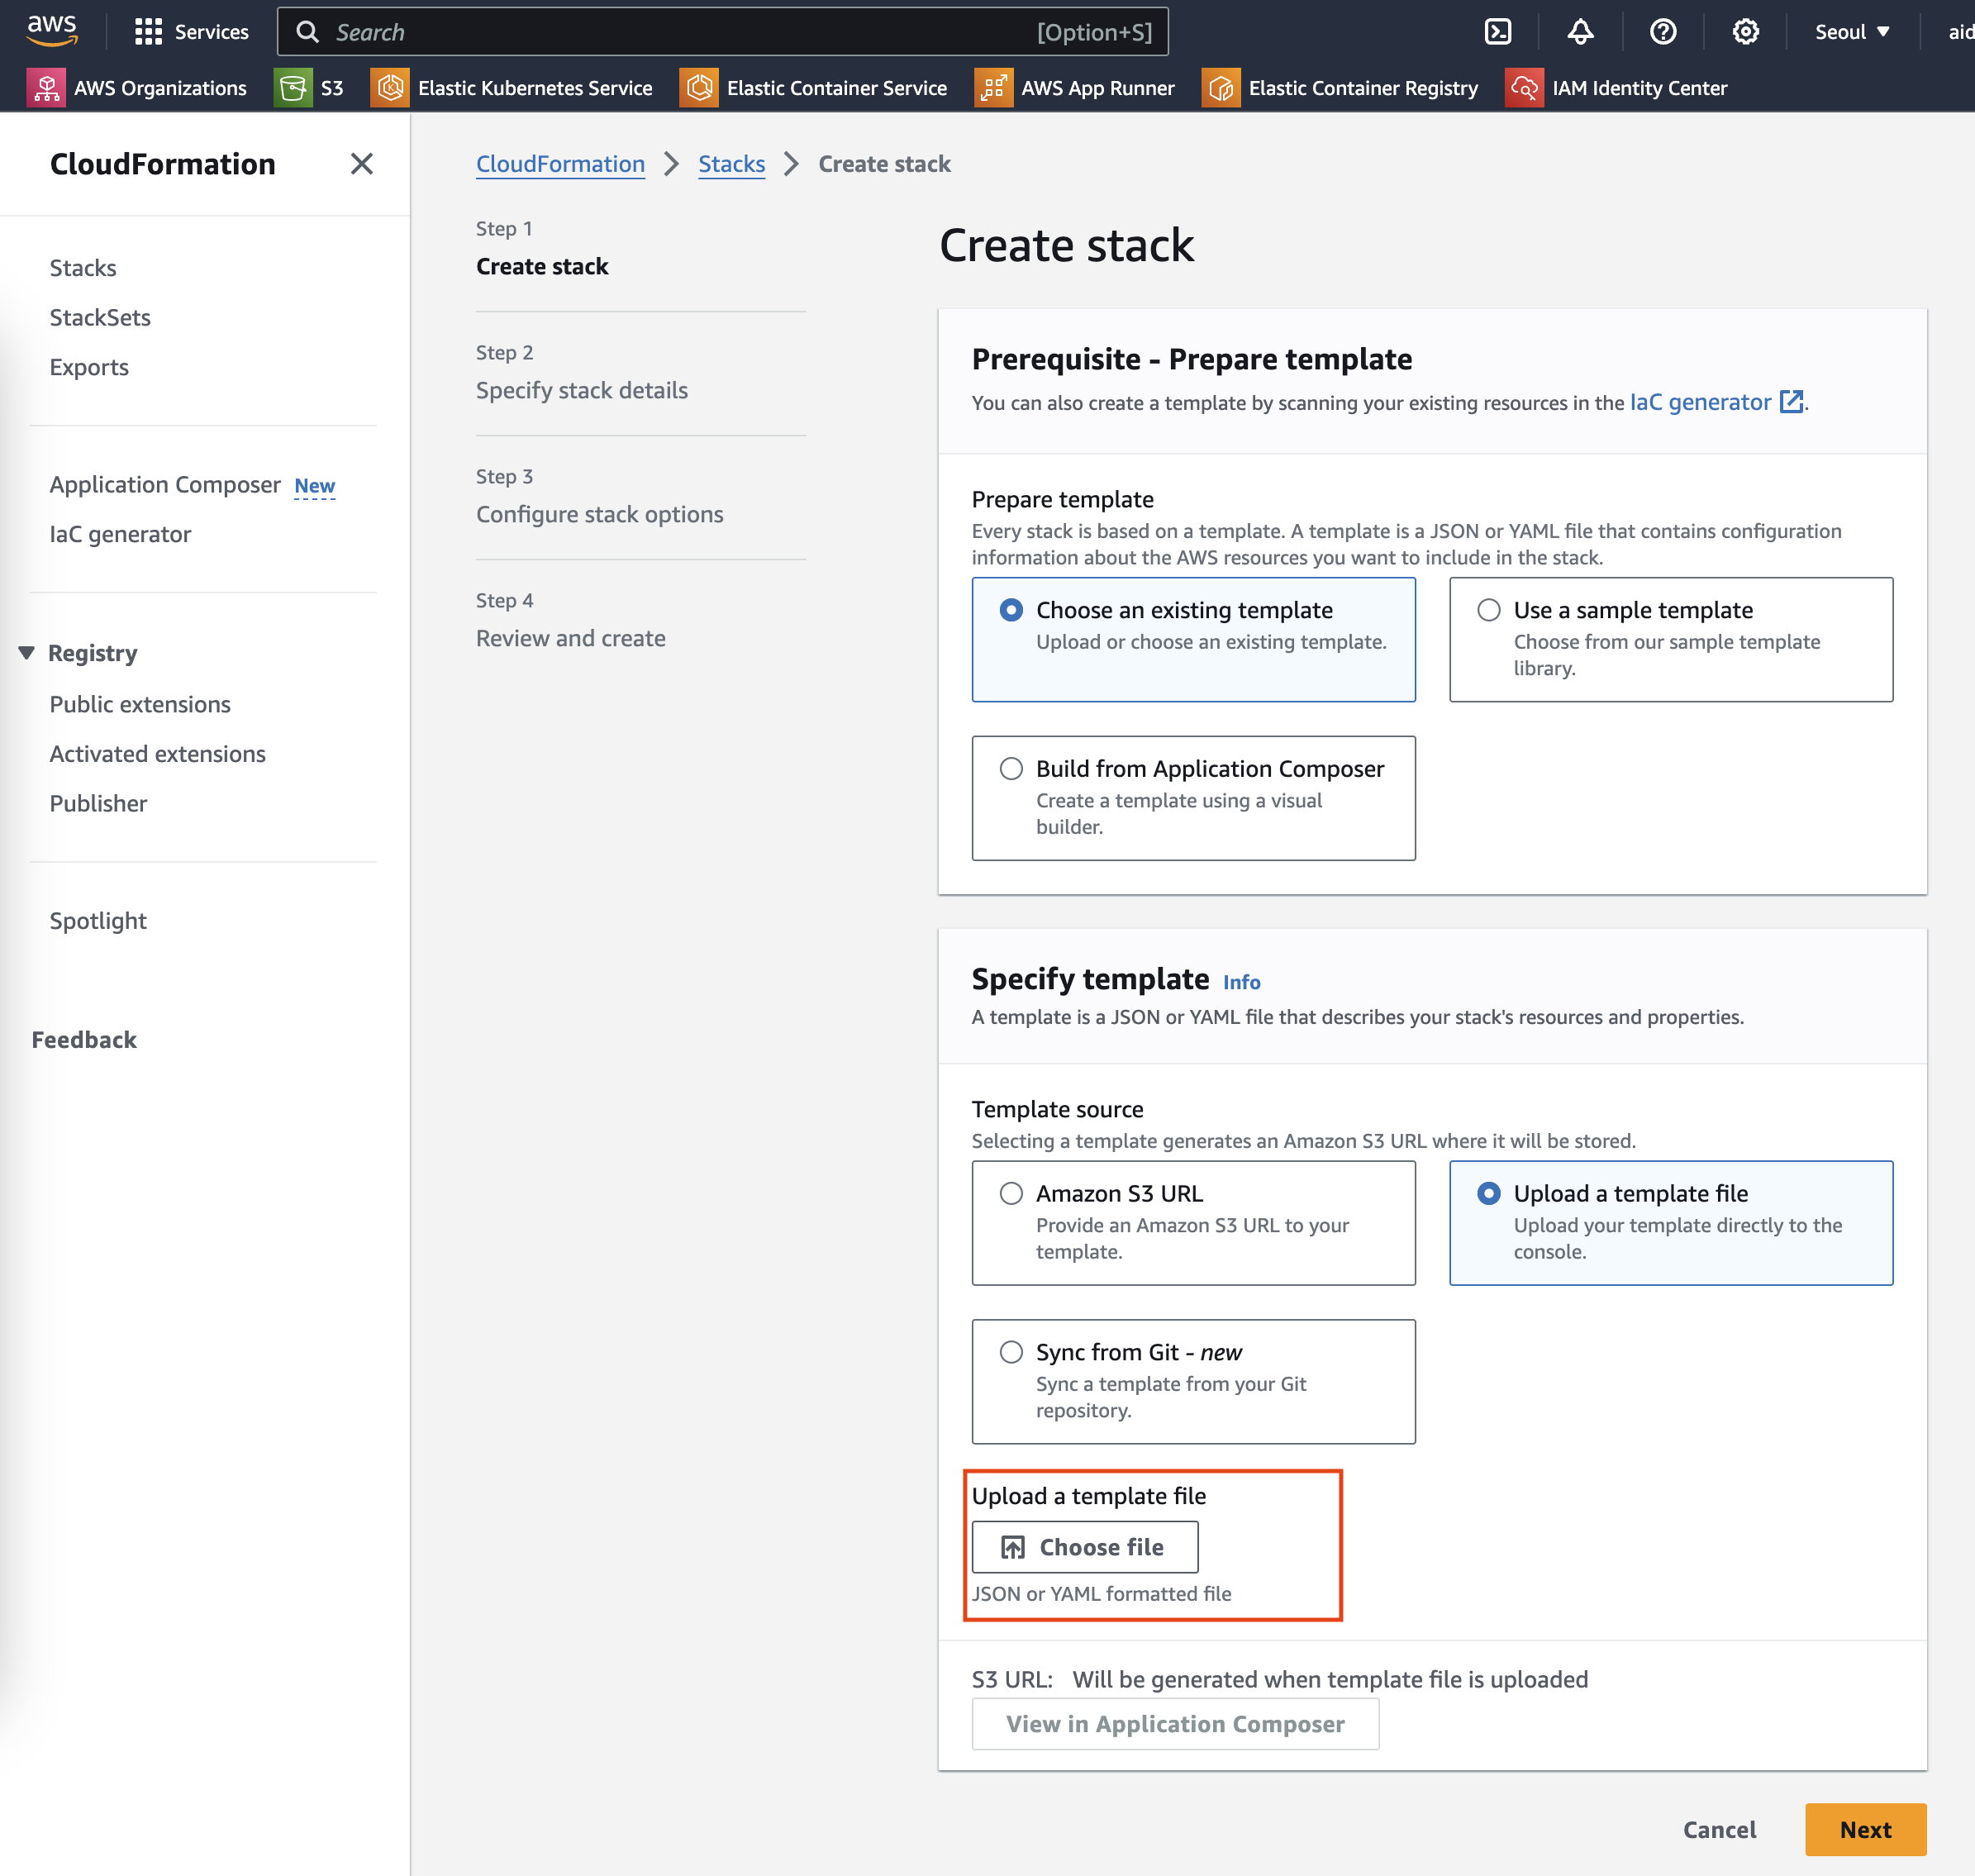The height and width of the screenshot is (1876, 1975).
Task: Select Use a sample template radio
Action: tap(1488, 610)
